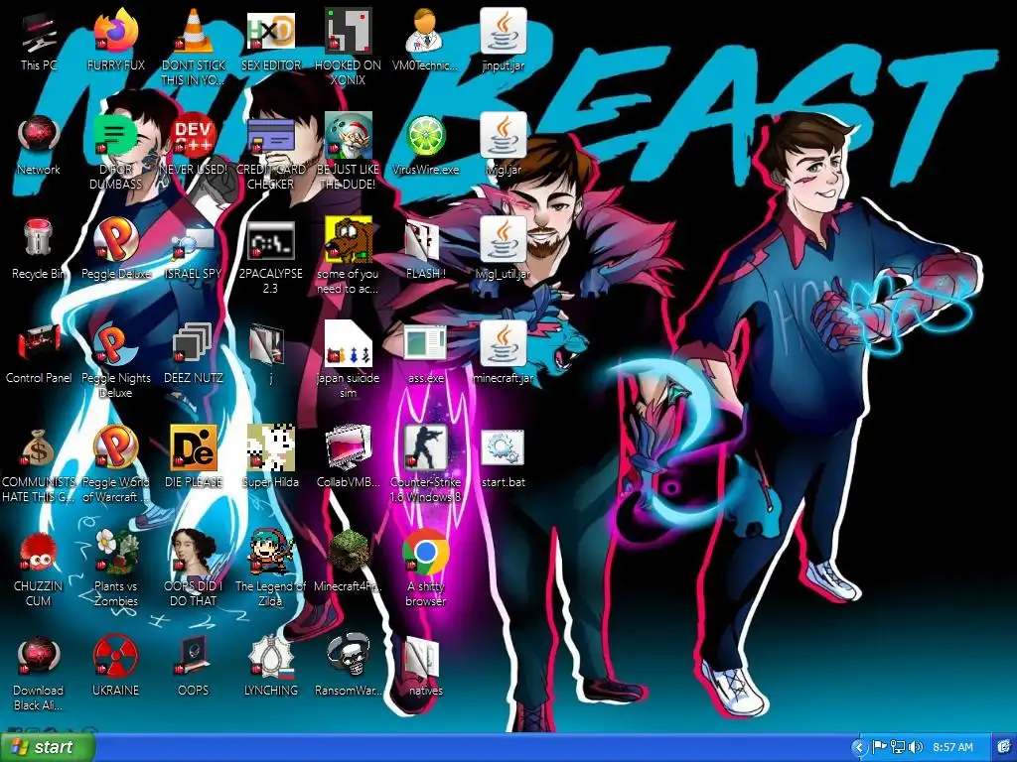Viewport: 1017px width, 762px height.
Task: Open the start.bat batch file
Action: [x=504, y=447]
